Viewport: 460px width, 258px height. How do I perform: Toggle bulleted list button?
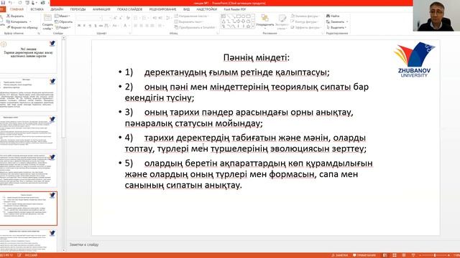click(x=137, y=18)
